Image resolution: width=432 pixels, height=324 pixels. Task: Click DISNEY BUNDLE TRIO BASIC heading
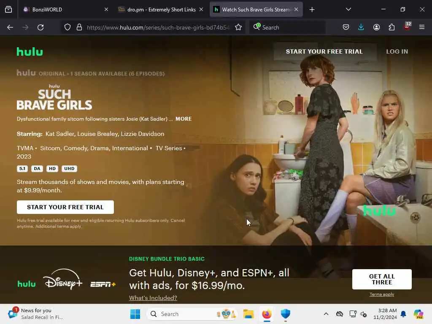(167, 259)
